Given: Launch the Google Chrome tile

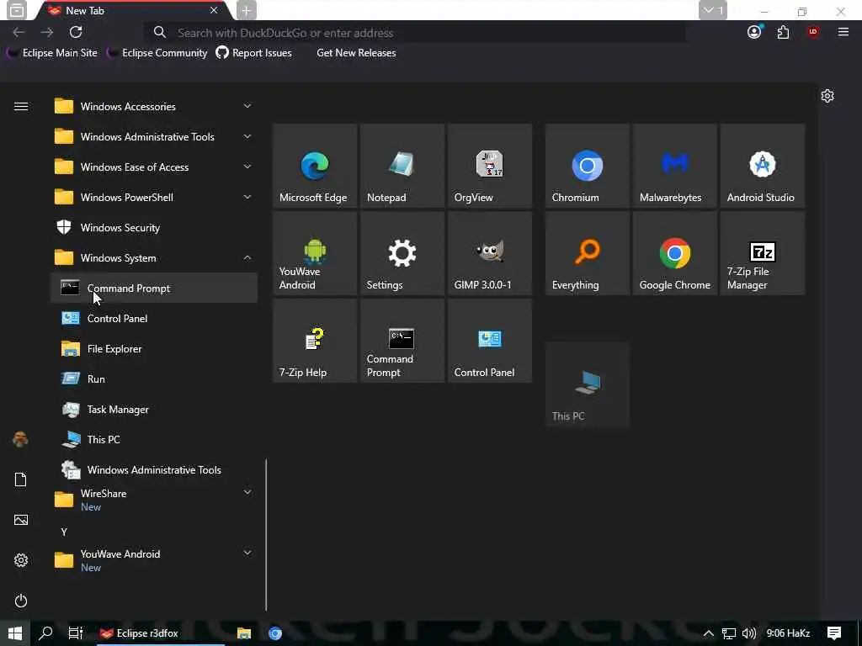Looking at the screenshot, I should pos(675,253).
